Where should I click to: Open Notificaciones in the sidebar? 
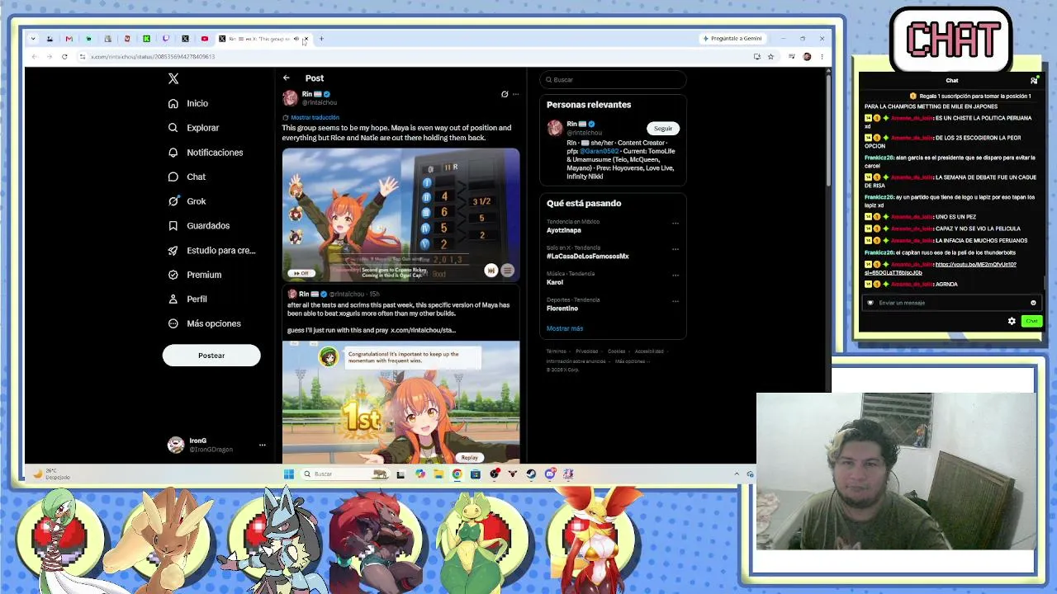[206, 153]
